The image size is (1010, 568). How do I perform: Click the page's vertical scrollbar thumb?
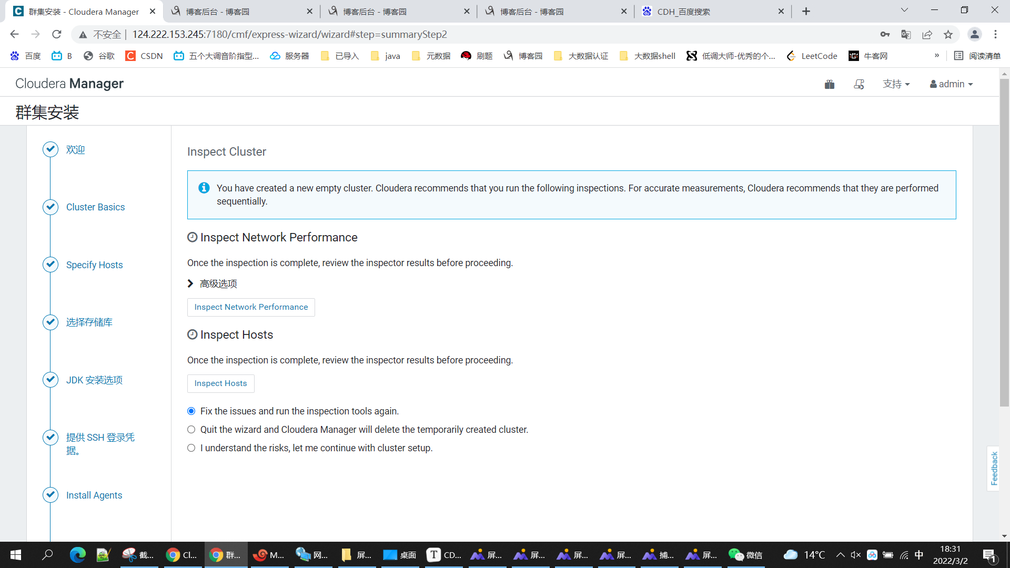[x=1004, y=242]
